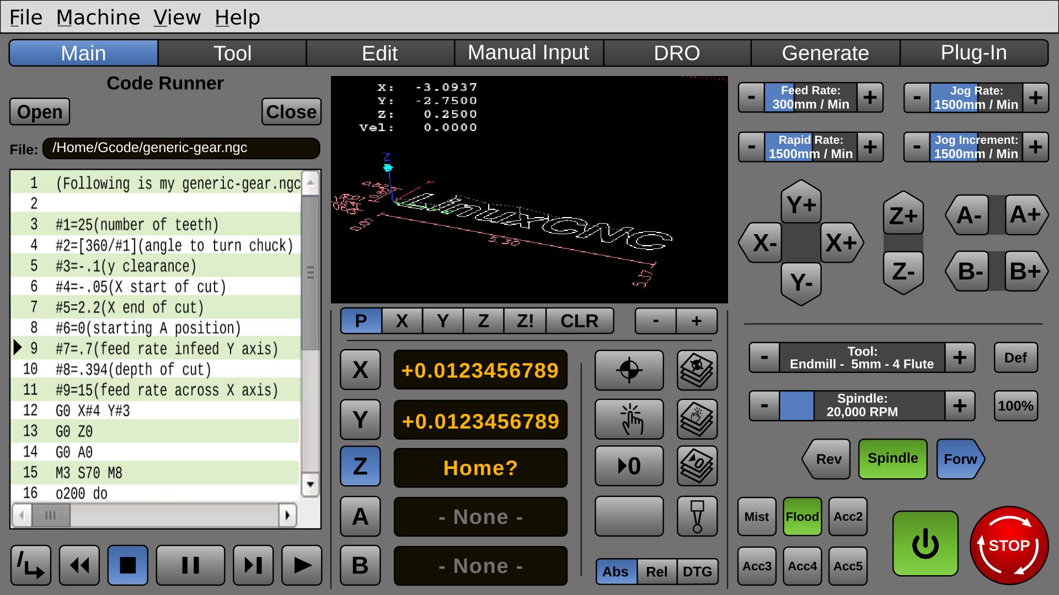Viewport: 1059px width, 595px height.
Task: Stop the running G-code program
Action: click(128, 565)
